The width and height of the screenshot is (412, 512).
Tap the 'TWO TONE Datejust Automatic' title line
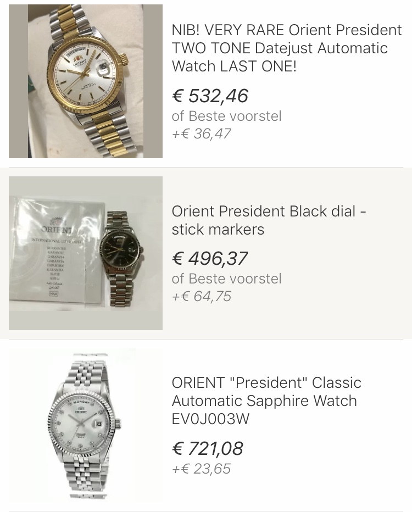(x=280, y=48)
